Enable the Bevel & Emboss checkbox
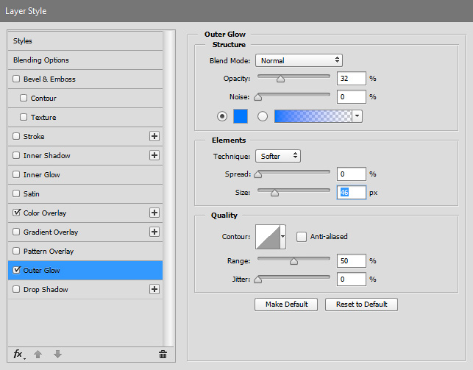 pos(16,79)
